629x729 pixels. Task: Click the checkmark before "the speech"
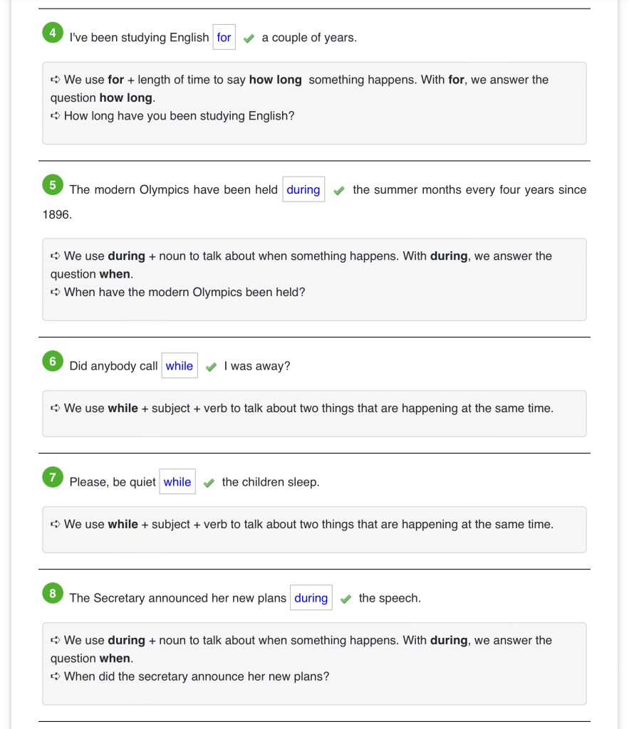pyautogui.click(x=345, y=599)
